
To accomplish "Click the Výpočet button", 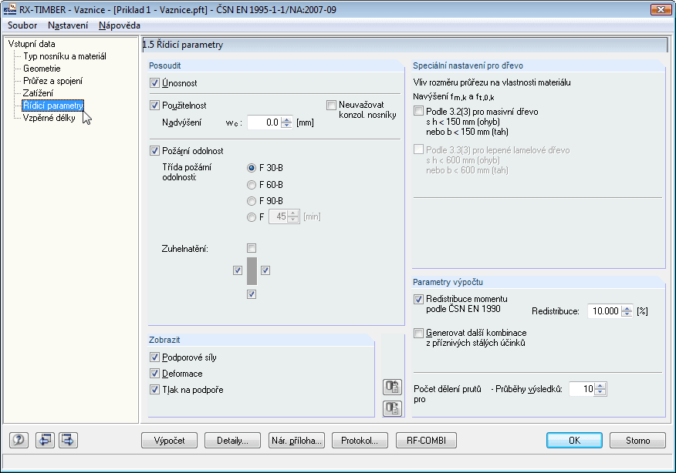I will click(169, 440).
